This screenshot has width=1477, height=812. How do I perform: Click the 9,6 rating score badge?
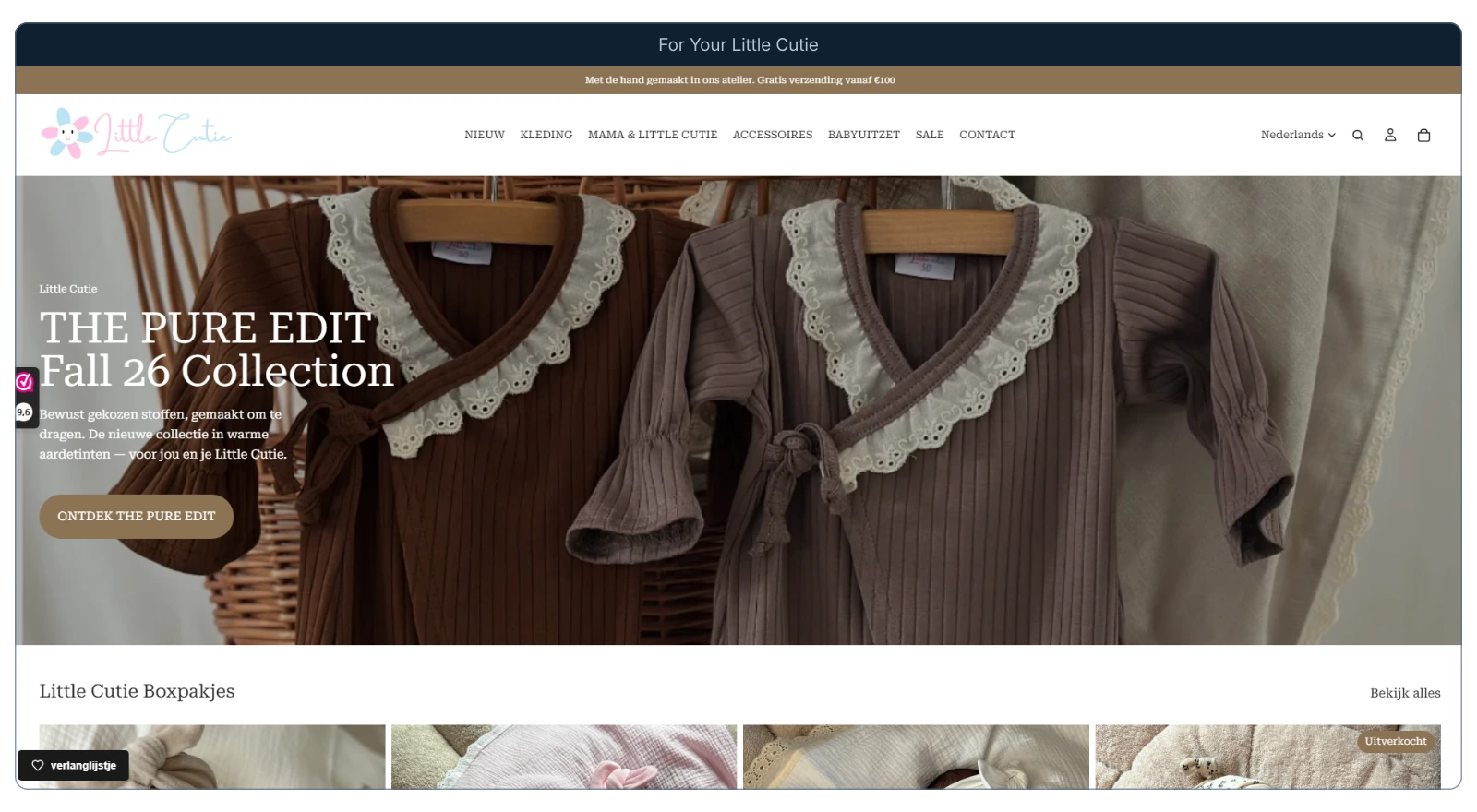(x=24, y=412)
